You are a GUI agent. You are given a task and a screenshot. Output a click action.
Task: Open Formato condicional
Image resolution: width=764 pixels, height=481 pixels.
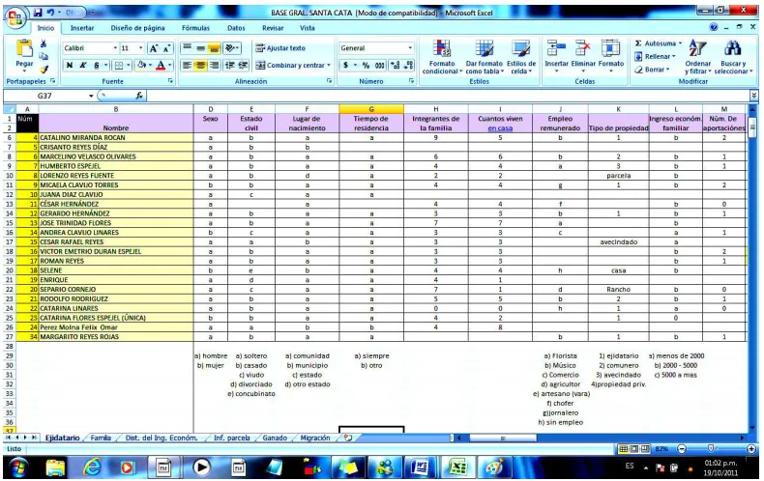441,57
